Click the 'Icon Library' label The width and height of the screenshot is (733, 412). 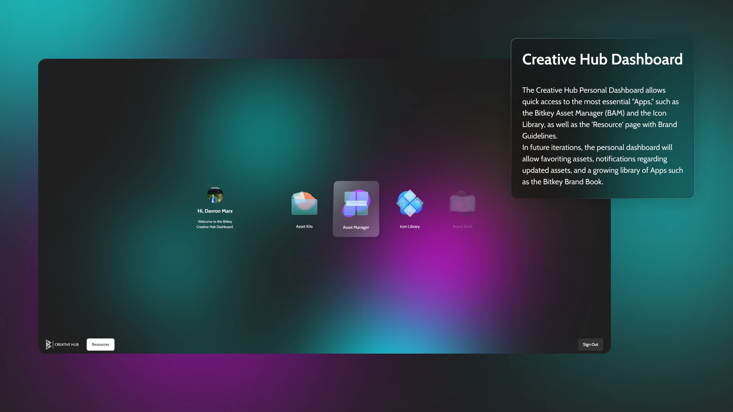pyautogui.click(x=410, y=227)
